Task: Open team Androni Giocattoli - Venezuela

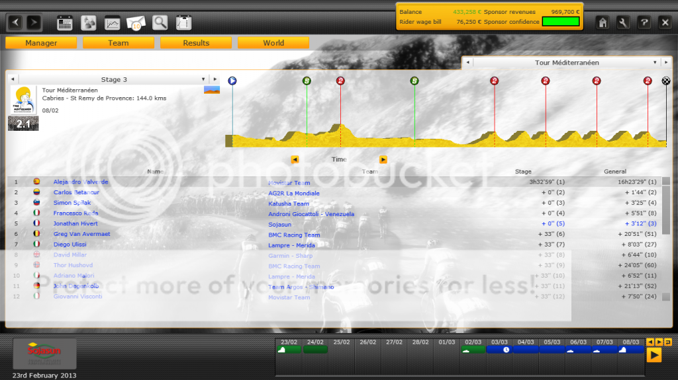Action: (x=311, y=214)
